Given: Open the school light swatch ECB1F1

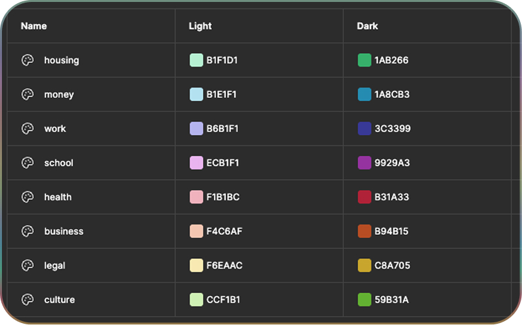Looking at the screenshot, I should (x=196, y=163).
